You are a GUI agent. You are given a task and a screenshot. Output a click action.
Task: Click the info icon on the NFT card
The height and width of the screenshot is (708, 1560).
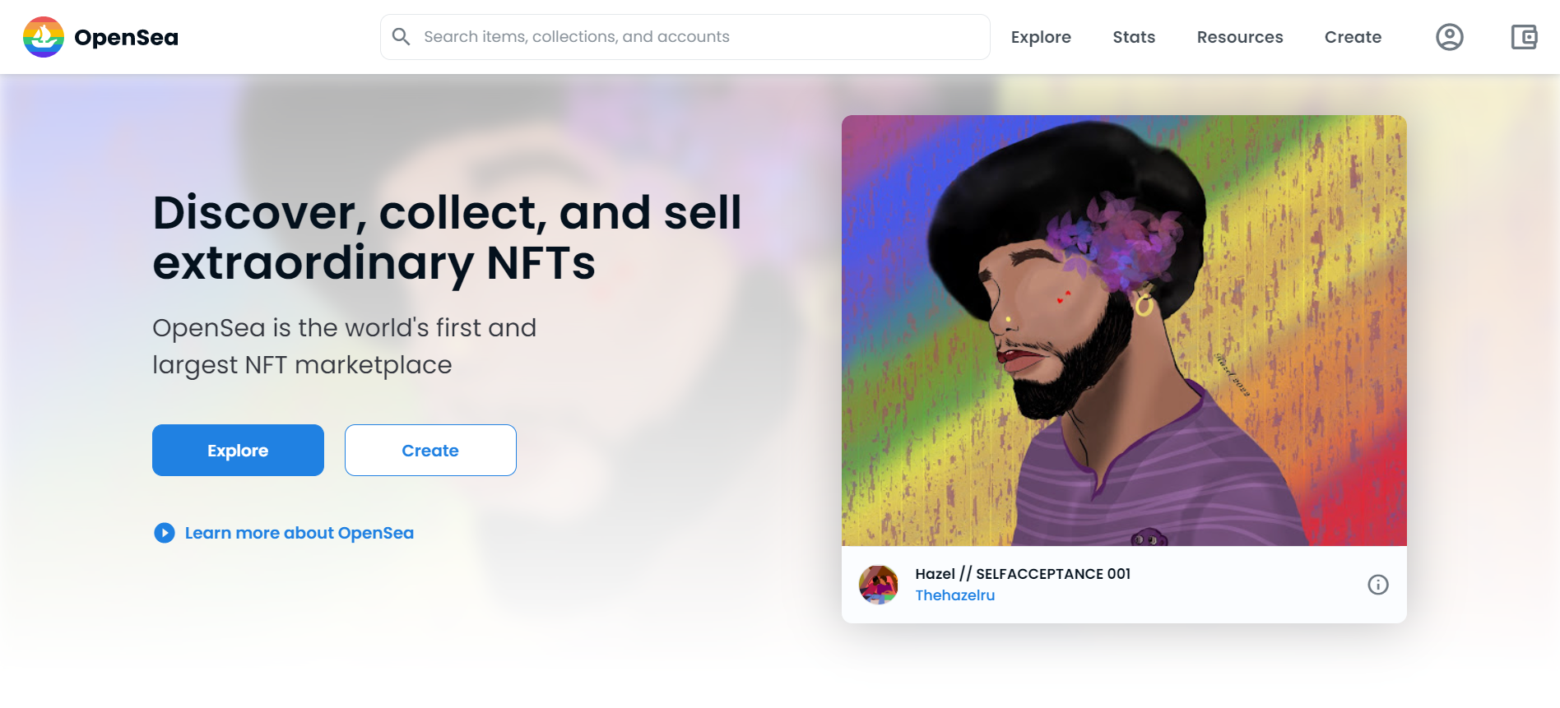pos(1377,585)
